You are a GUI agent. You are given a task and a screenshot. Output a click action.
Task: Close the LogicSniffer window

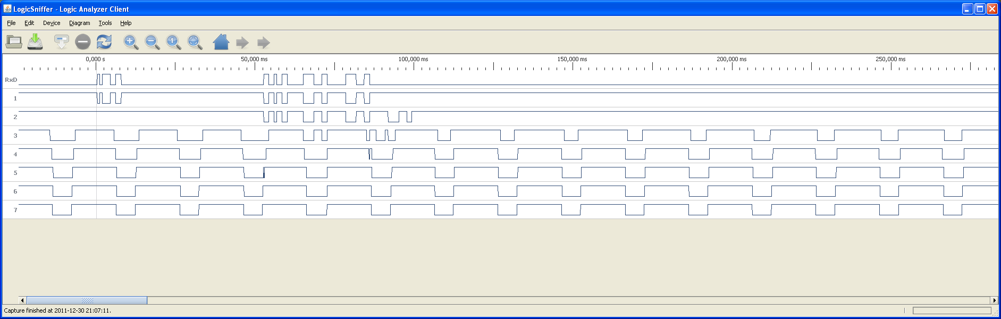pyautogui.click(x=992, y=9)
